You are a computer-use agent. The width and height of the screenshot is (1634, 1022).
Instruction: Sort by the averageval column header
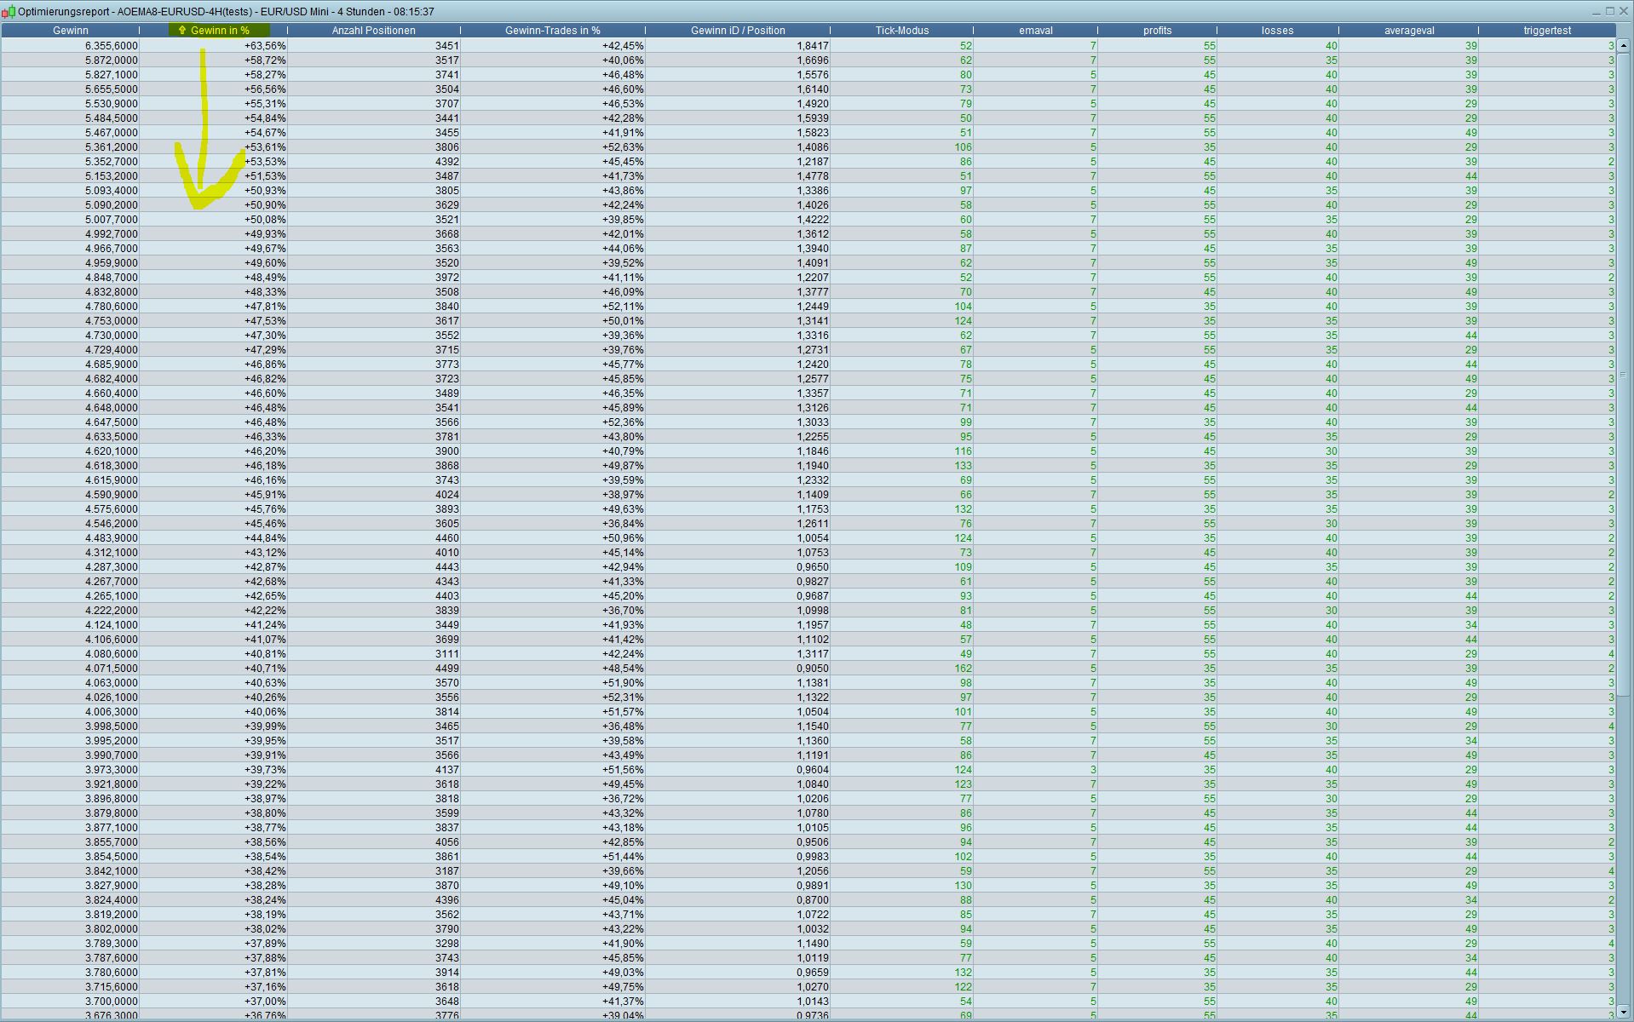click(x=1409, y=31)
